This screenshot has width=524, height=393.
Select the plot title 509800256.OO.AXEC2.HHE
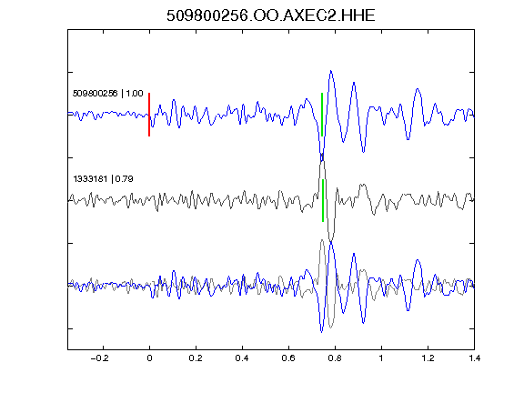pyautogui.click(x=271, y=15)
